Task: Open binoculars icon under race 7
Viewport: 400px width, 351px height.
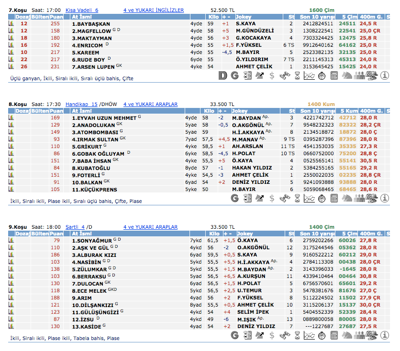Action: (x=285, y=75)
